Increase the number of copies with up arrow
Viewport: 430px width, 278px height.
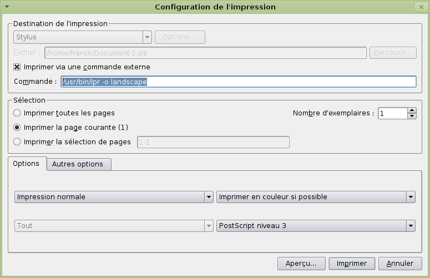pos(412,110)
